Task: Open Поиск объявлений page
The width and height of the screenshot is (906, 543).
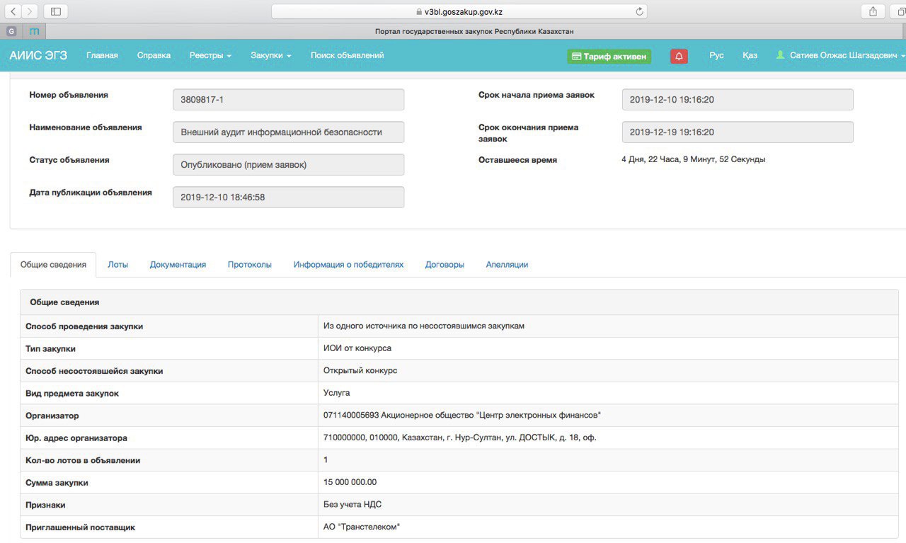Action: pyautogui.click(x=347, y=55)
